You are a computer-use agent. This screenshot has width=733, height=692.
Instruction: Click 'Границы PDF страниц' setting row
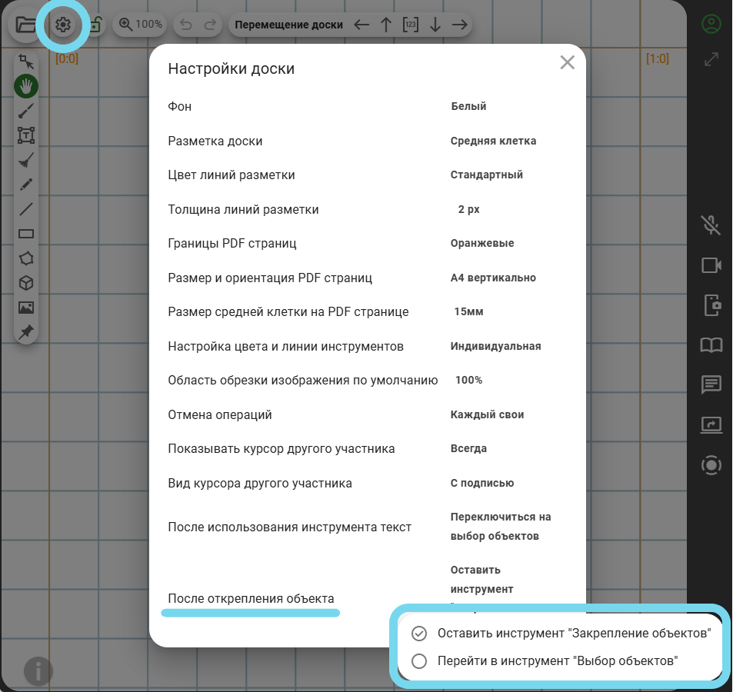click(x=232, y=243)
